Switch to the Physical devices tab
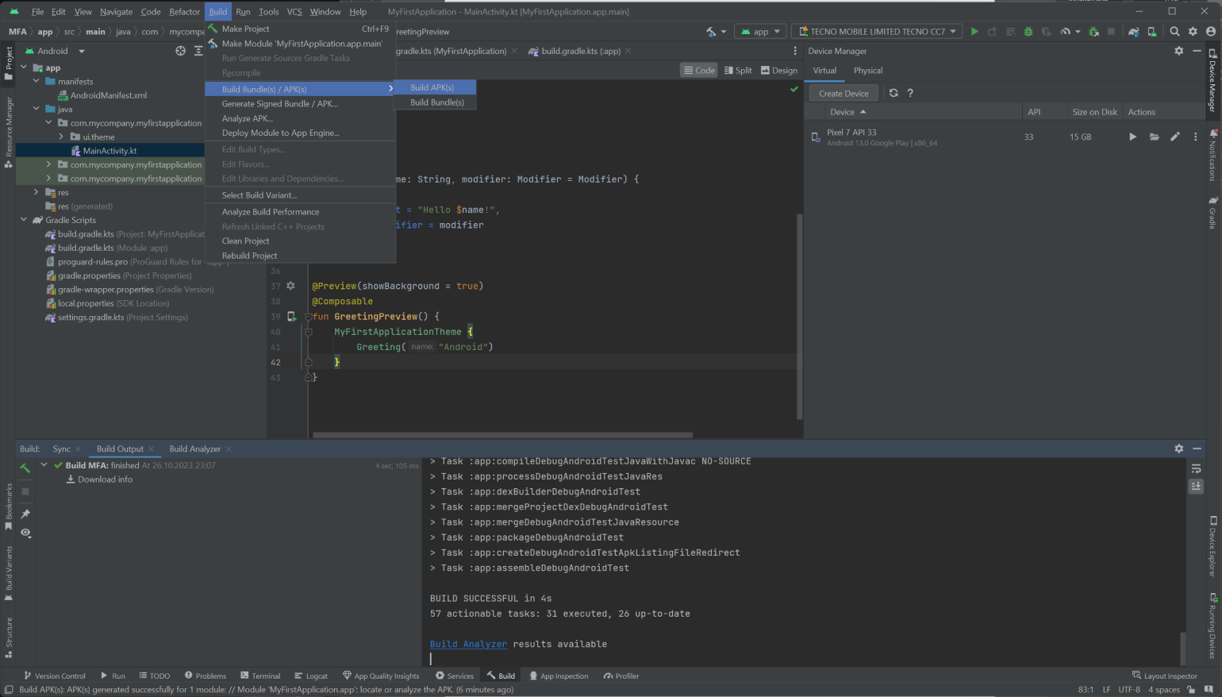 [867, 71]
